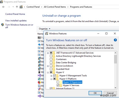Image resolution: width=119 pixels, height=98 pixels.
Task: Select the first Visual Studio icon in program list
Action: pos(39,75)
